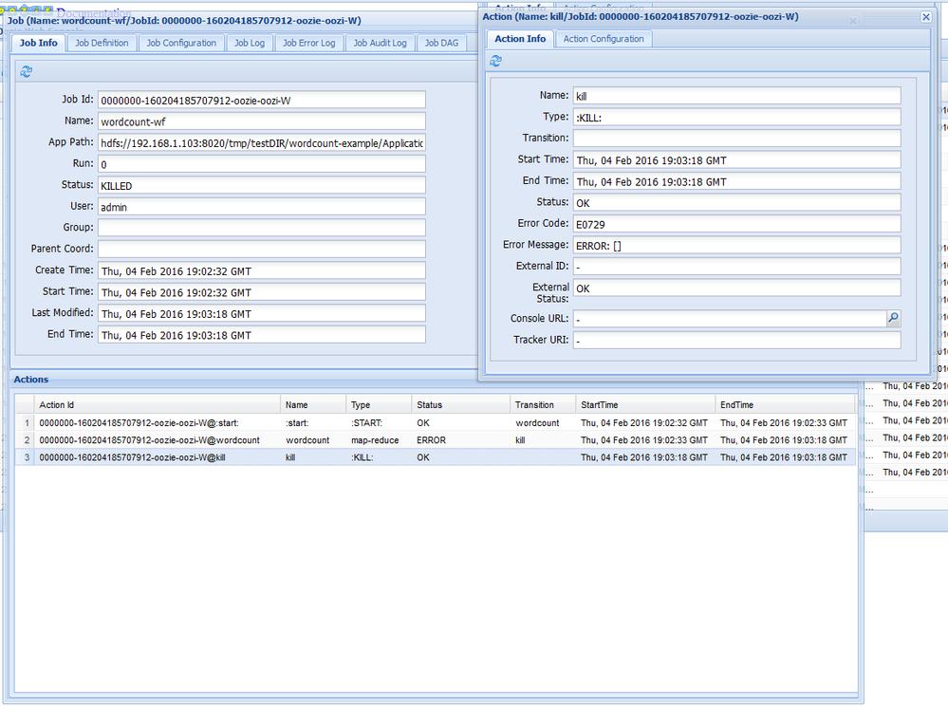948x725 pixels.
Task: Open the Job Definition tab
Action: pyautogui.click(x=102, y=43)
